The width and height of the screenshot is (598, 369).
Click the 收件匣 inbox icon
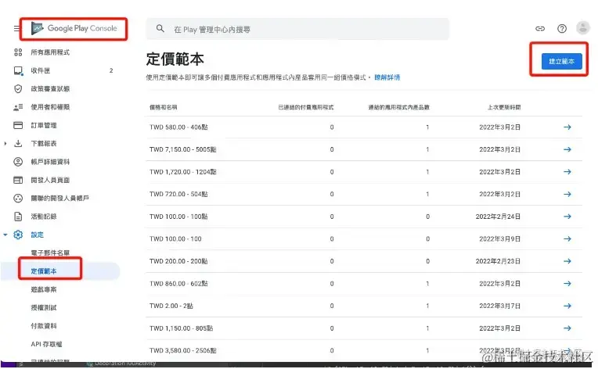click(18, 71)
